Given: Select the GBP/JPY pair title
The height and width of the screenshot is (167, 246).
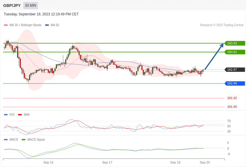Looking at the screenshot, I should (x=12, y=6).
